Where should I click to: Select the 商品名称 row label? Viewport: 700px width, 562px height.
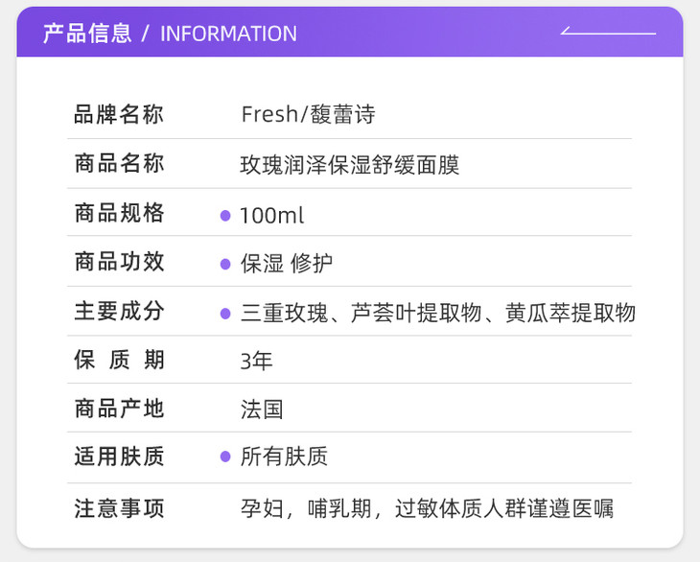coord(119,164)
